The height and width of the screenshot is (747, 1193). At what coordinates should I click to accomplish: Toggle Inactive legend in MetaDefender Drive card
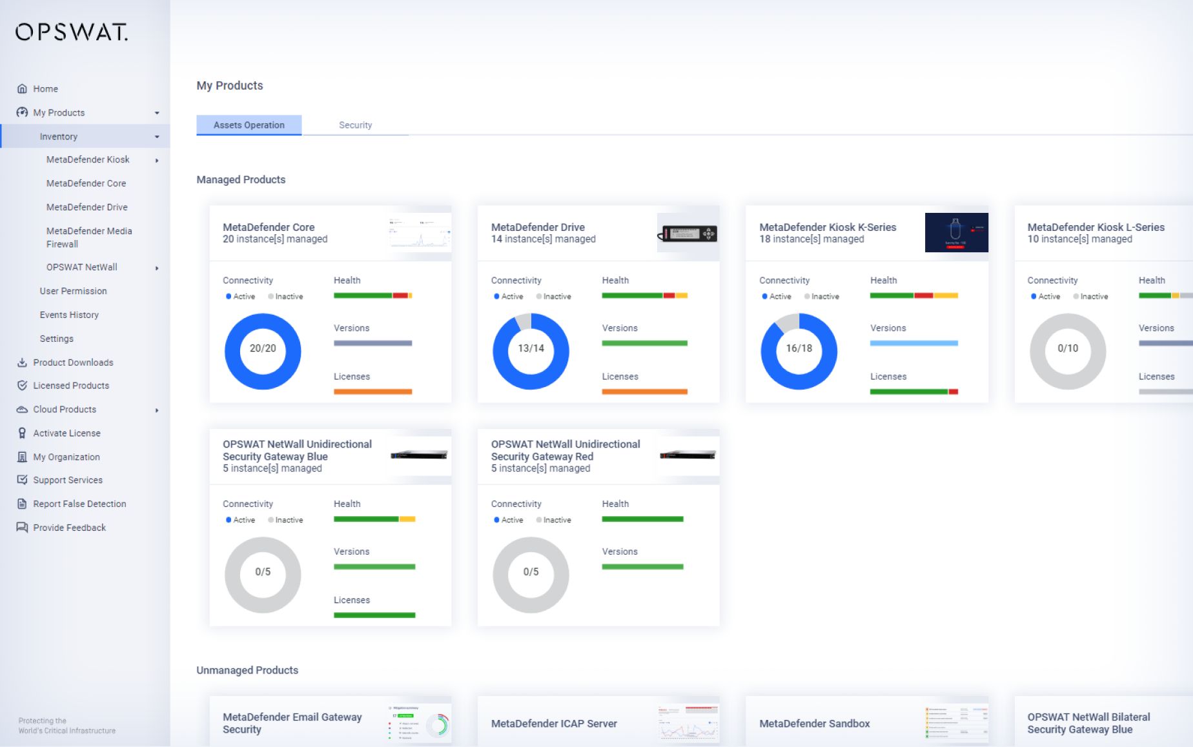click(x=553, y=297)
